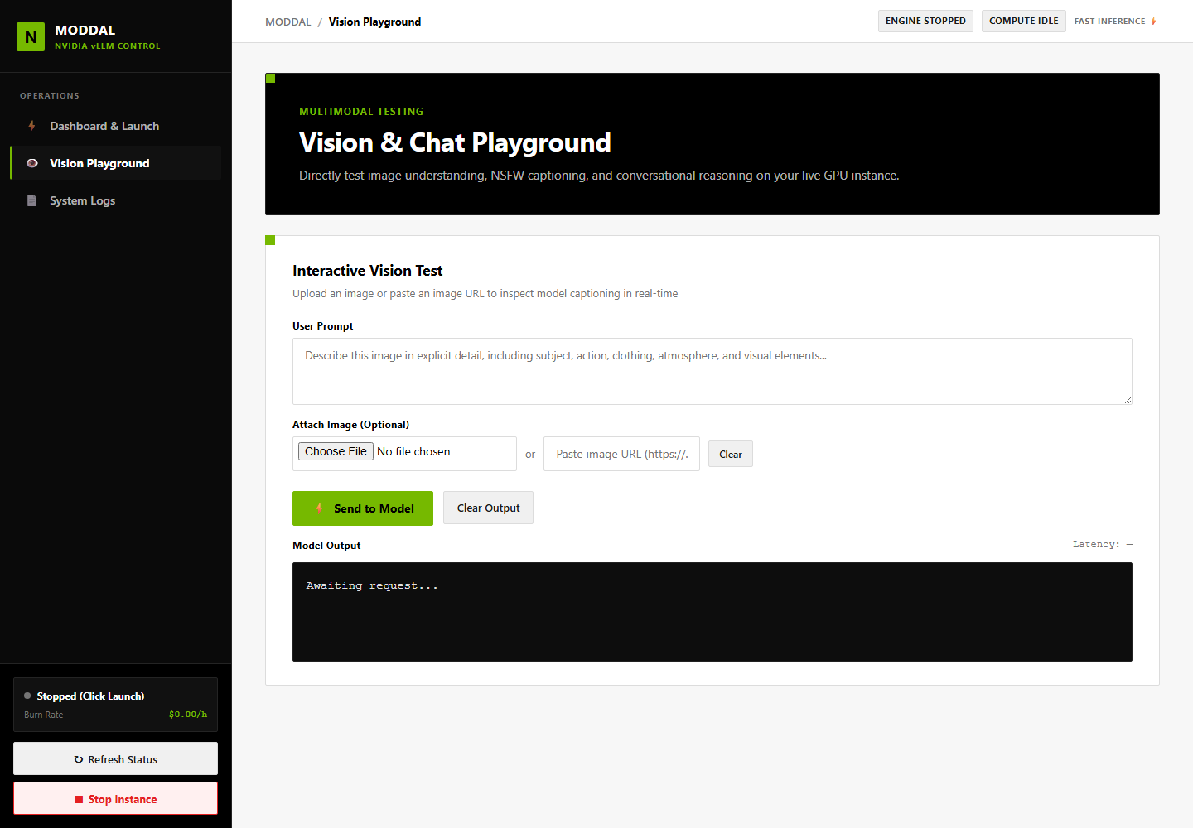1193x828 pixels.
Task: Click Stop Instance button
Action: tap(116, 798)
